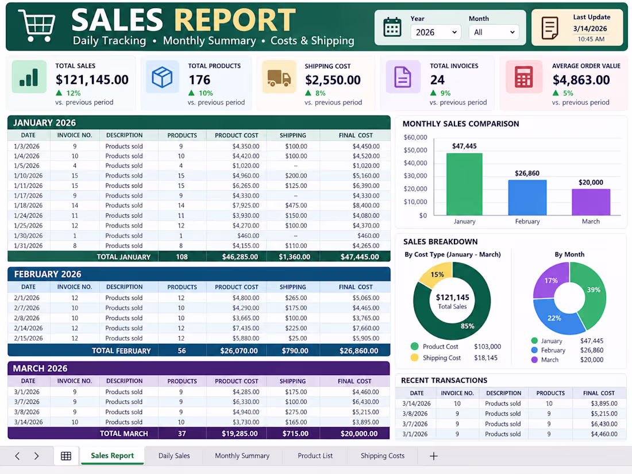Select 3/14/2026 in Recent Transactions

click(417, 403)
